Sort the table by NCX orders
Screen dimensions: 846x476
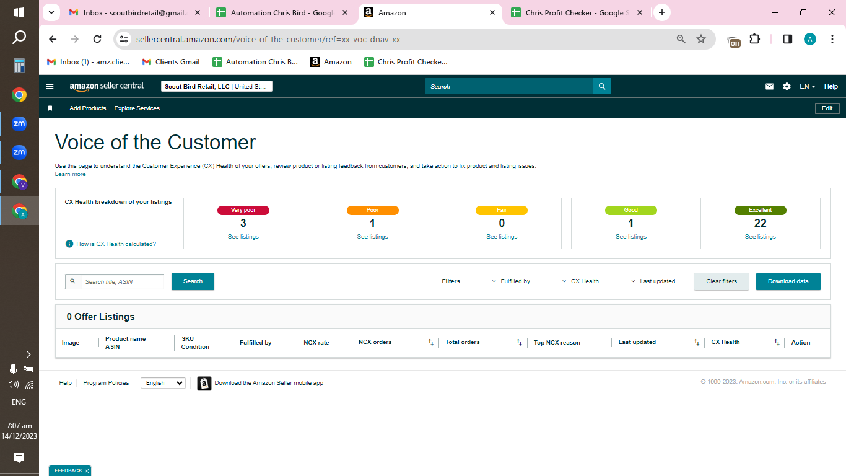pyautogui.click(x=431, y=342)
